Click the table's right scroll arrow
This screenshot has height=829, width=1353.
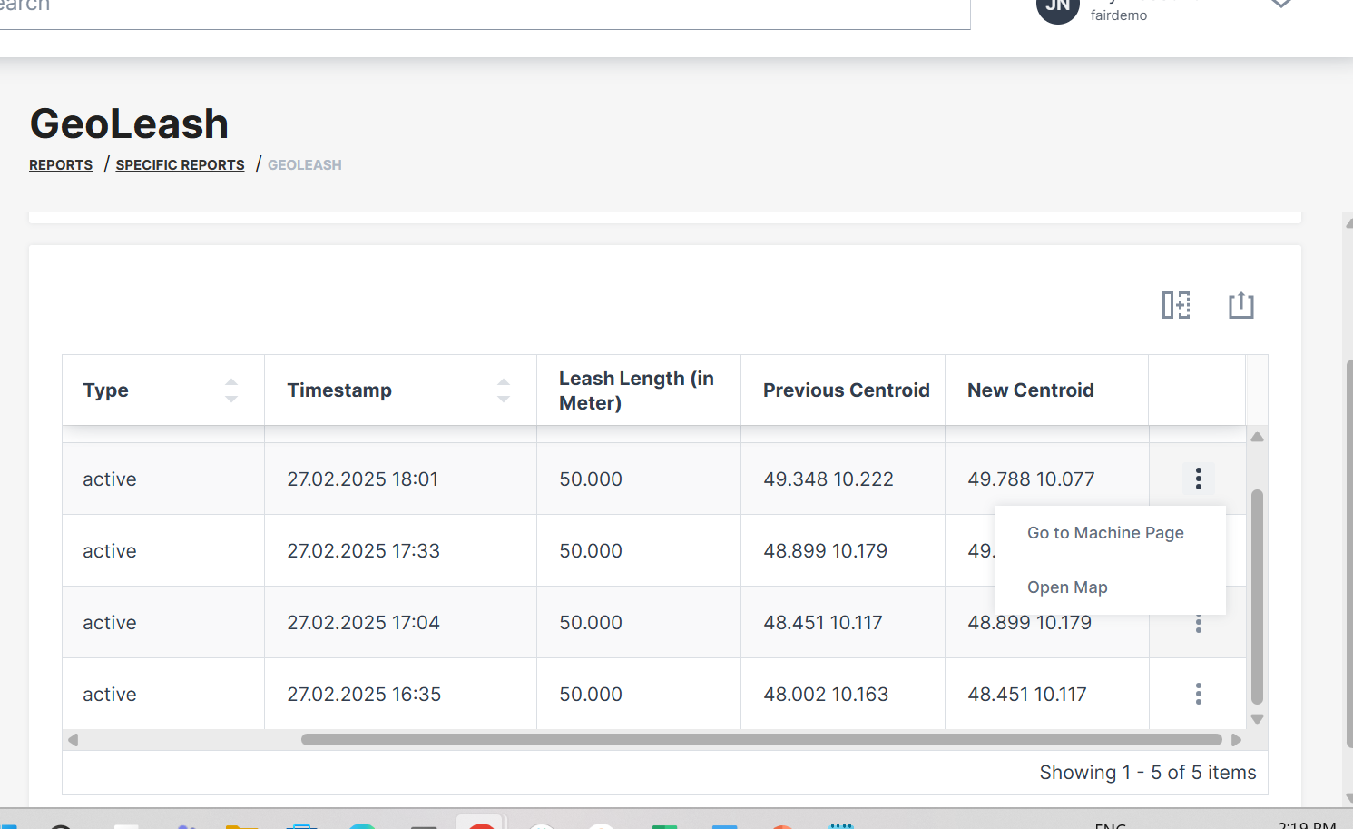(1236, 740)
